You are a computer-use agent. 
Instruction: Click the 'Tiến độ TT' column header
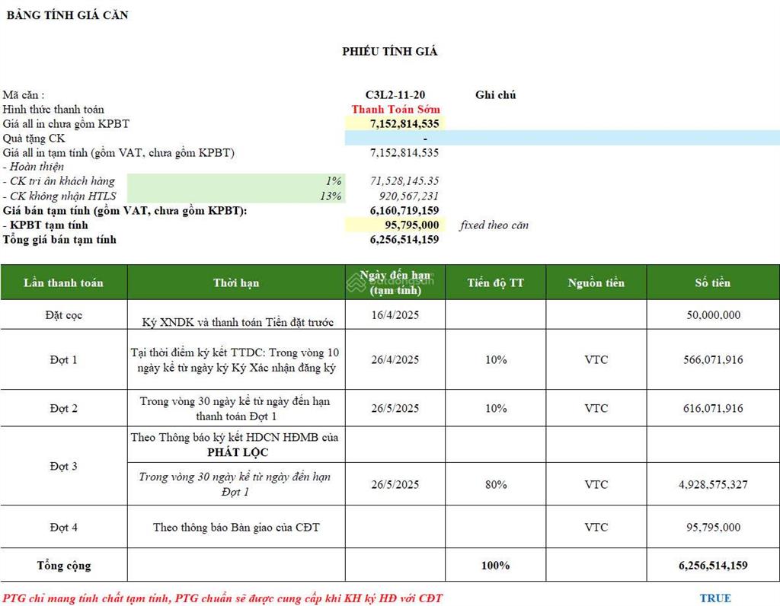point(495,282)
